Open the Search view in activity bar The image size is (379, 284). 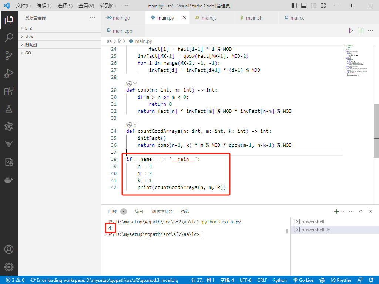pos(9,38)
